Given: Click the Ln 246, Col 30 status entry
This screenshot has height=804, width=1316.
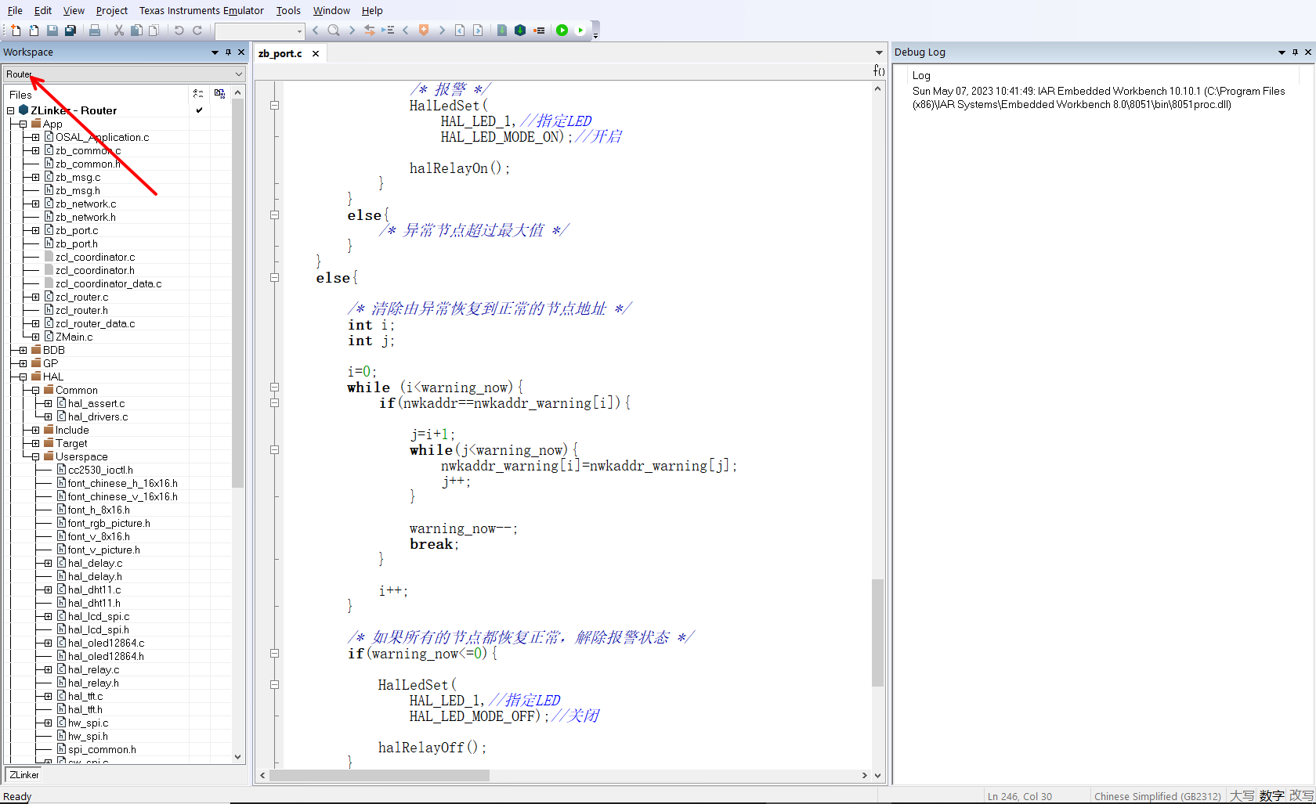Looking at the screenshot, I should [1019, 796].
